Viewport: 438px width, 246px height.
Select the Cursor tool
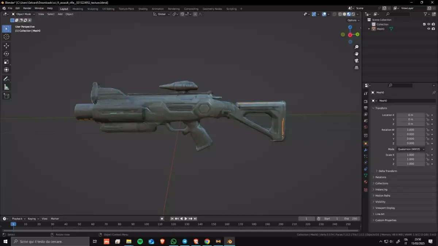click(6, 36)
